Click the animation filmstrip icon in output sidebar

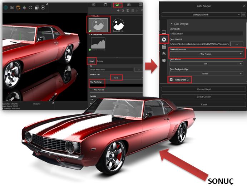164,46
